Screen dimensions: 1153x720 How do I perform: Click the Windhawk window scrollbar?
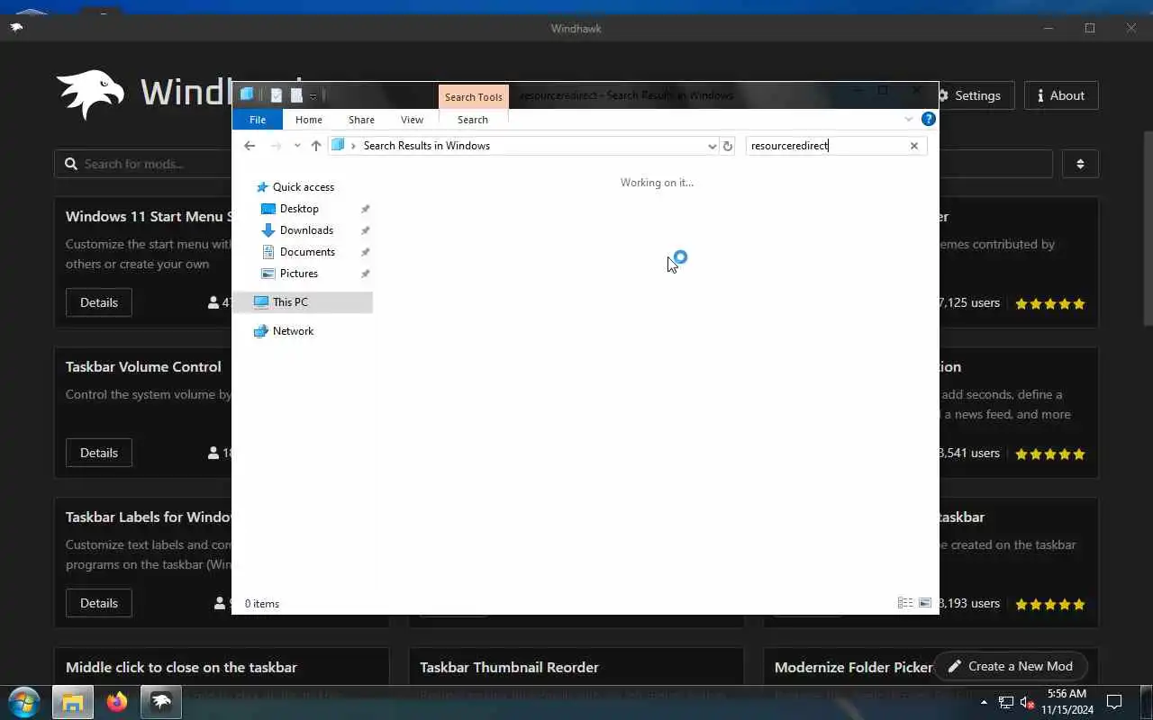pos(1148,229)
